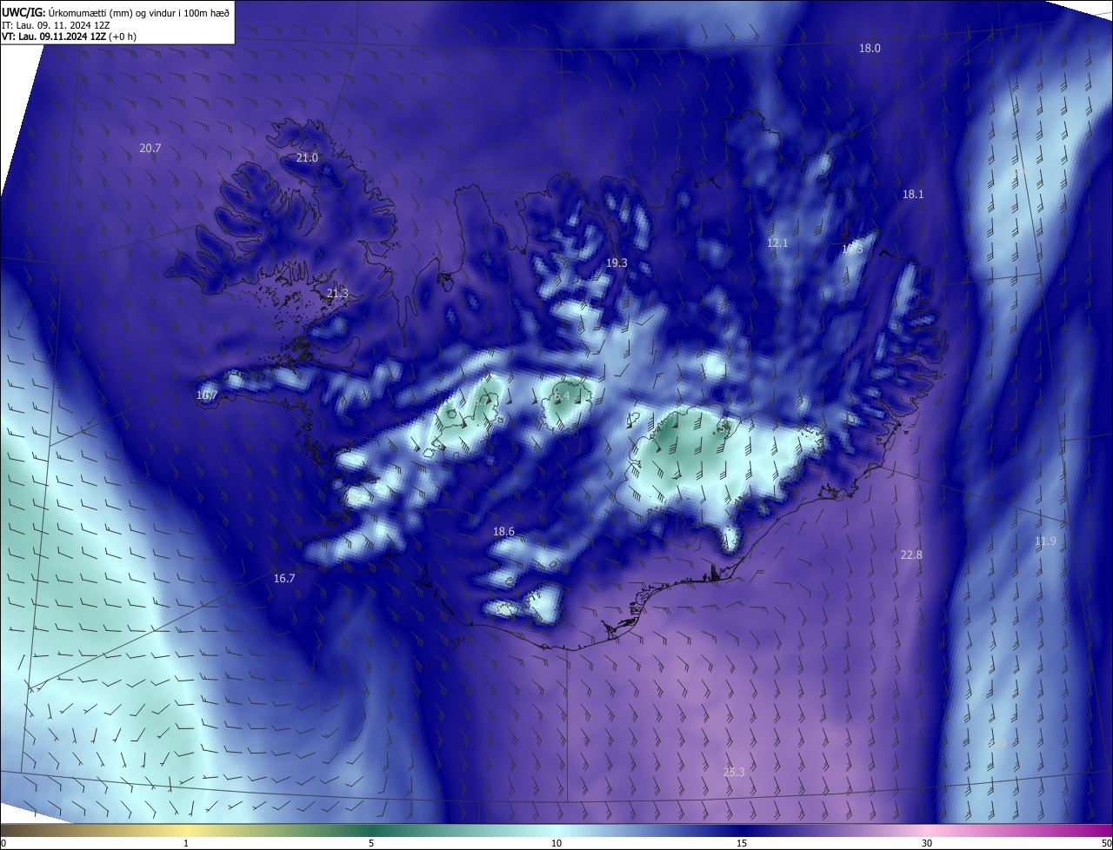Click the 10 tick label on the color scale
Screen dimensions: 1113x850
coord(556,843)
